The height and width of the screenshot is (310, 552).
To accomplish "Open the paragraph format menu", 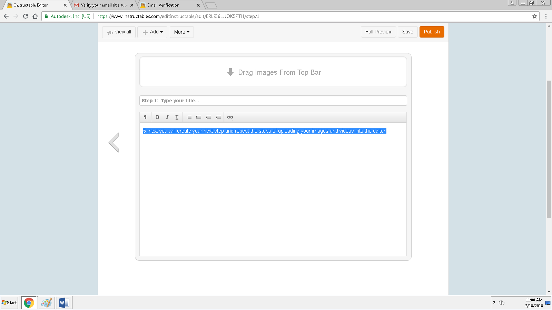I will [145, 117].
